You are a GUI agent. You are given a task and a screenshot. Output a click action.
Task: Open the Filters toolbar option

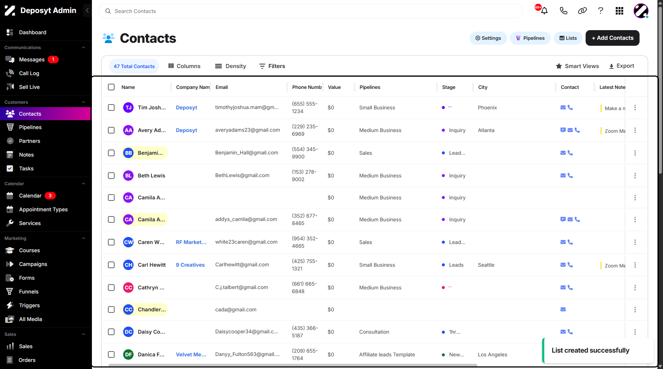pos(272,66)
